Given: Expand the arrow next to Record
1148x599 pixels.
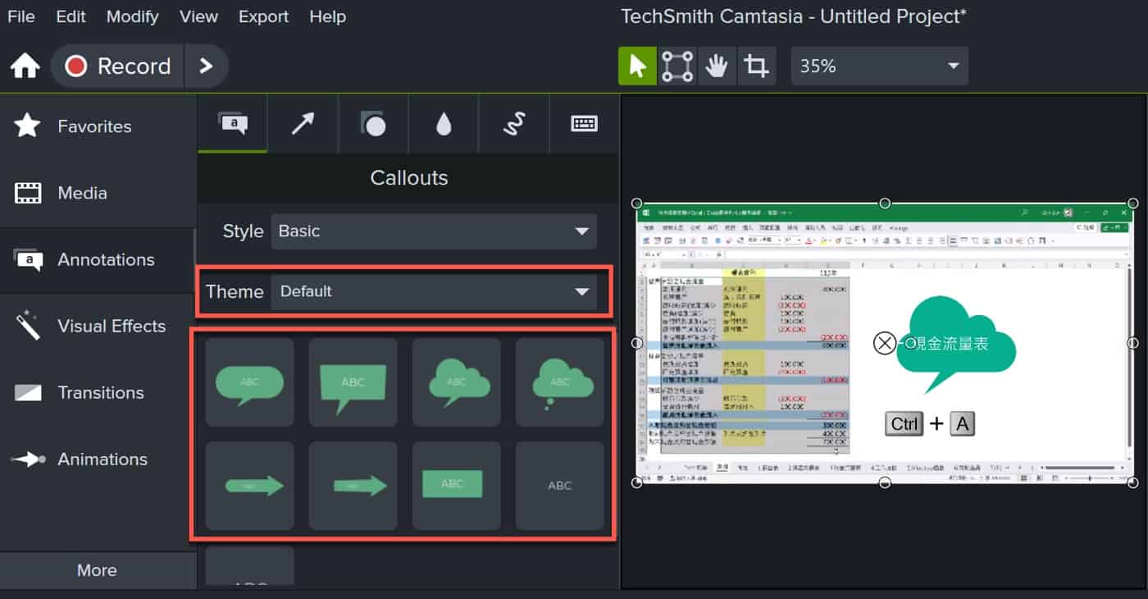Looking at the screenshot, I should click(x=207, y=66).
